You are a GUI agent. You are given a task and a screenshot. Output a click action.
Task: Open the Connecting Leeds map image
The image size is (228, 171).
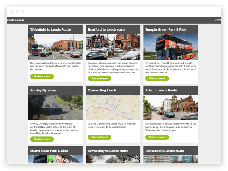coord(113,107)
